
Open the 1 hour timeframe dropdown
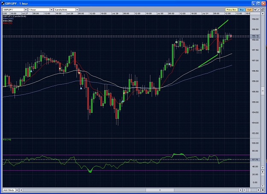[51, 10]
